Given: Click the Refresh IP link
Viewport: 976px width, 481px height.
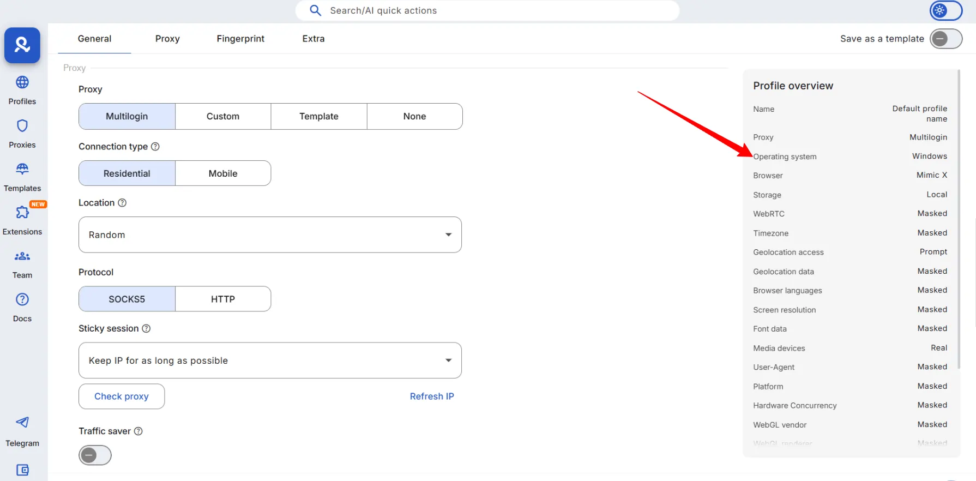Looking at the screenshot, I should (x=432, y=396).
